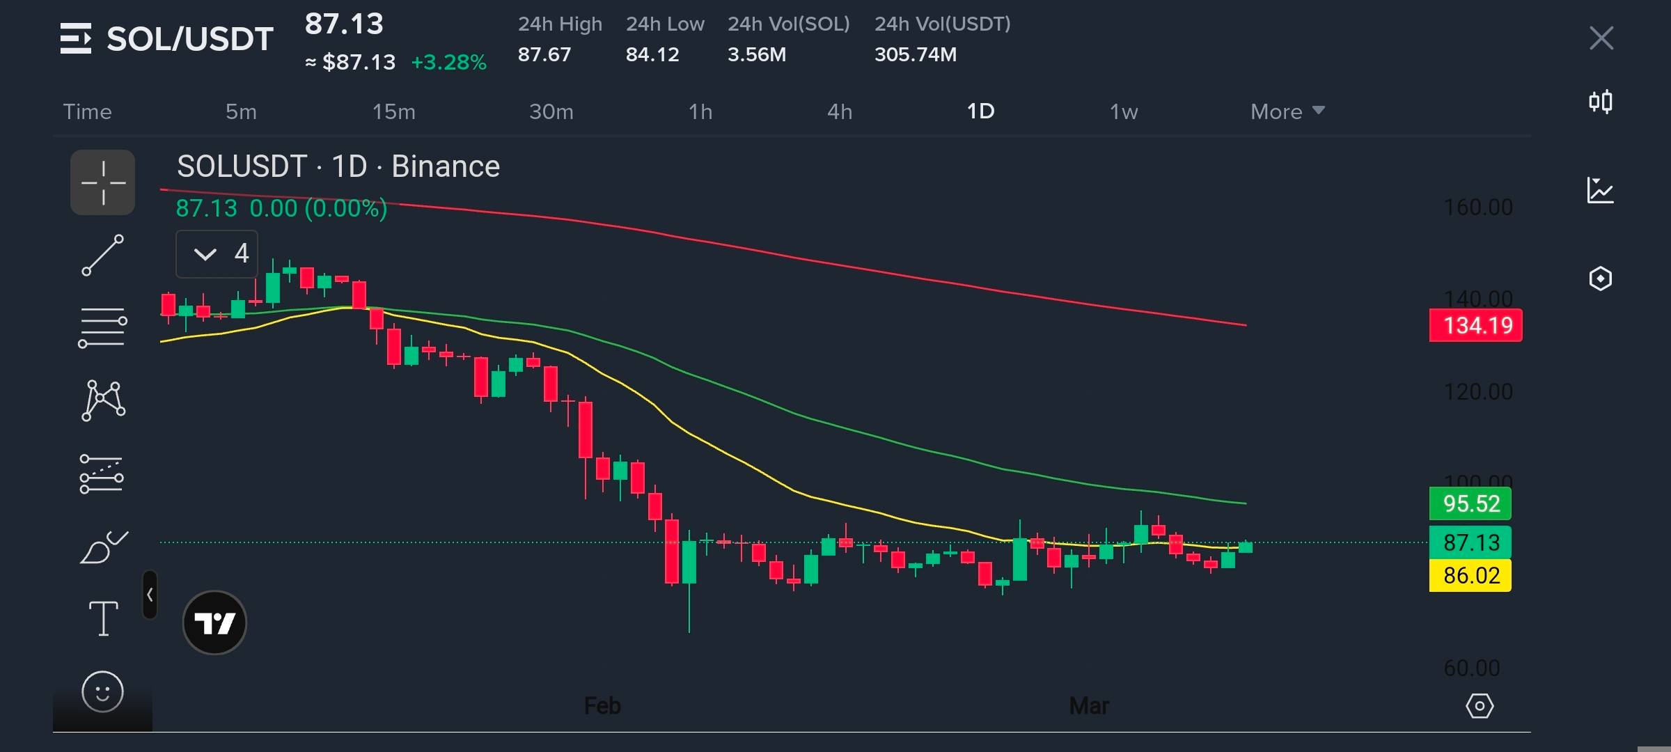Open the emoji sticker tool
The height and width of the screenshot is (752, 1671).
102,691
